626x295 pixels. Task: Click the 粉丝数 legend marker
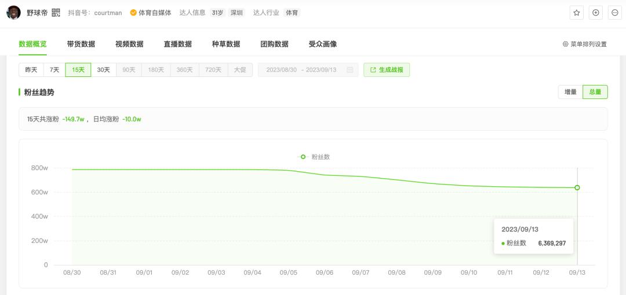click(x=303, y=157)
